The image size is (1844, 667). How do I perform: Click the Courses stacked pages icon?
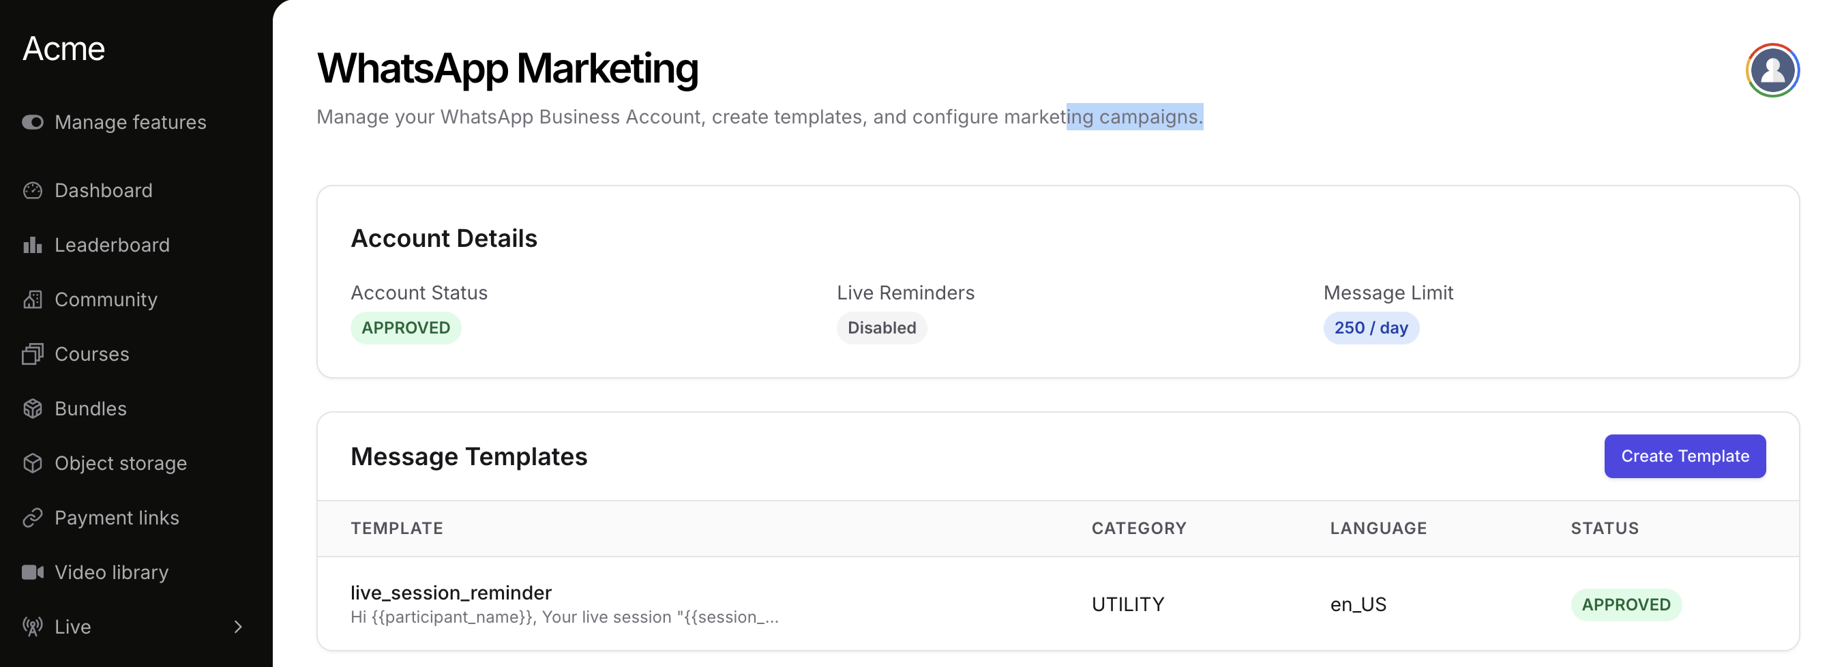[x=32, y=354]
